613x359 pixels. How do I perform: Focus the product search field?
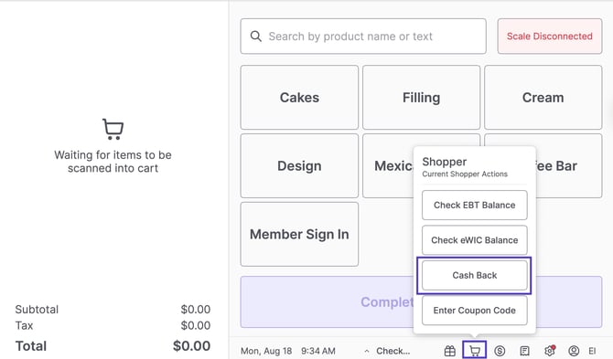point(363,37)
